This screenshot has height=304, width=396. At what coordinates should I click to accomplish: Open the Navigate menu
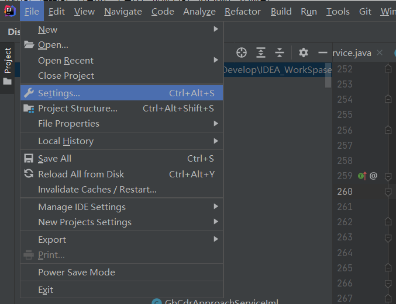[123, 11]
